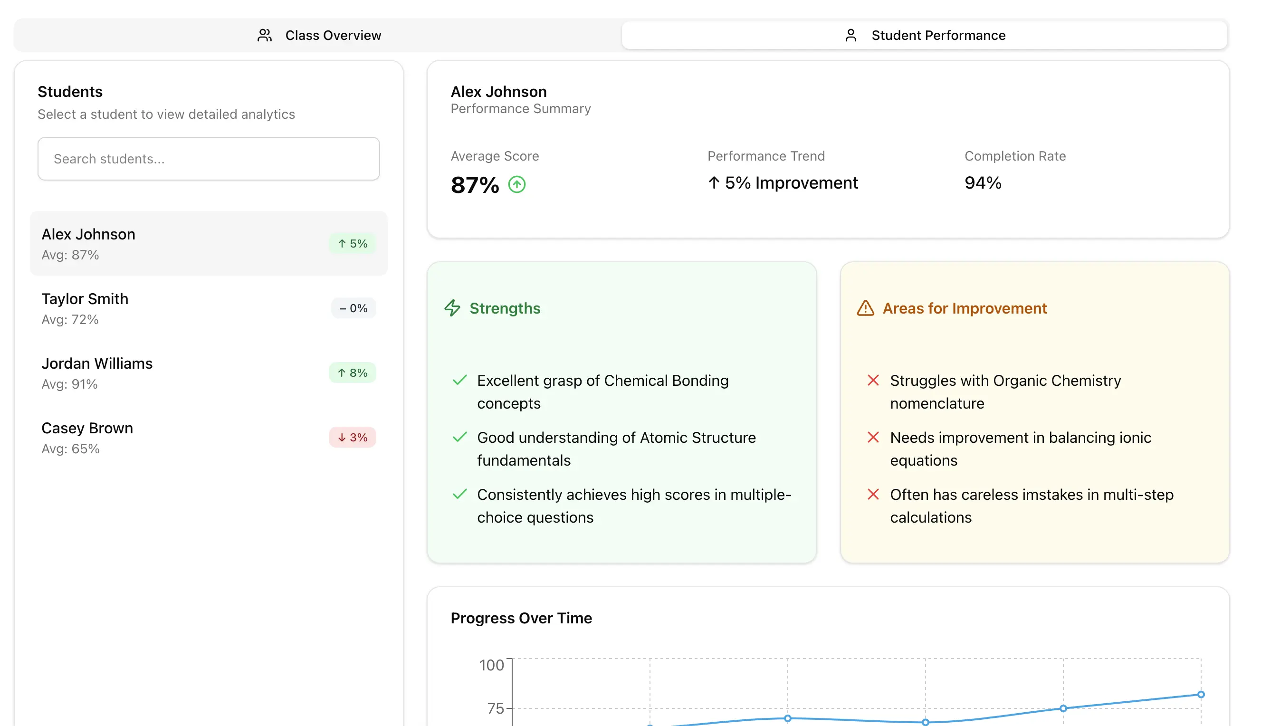
Task: Click the rightmost data point on progress chart
Action: tap(1201, 694)
